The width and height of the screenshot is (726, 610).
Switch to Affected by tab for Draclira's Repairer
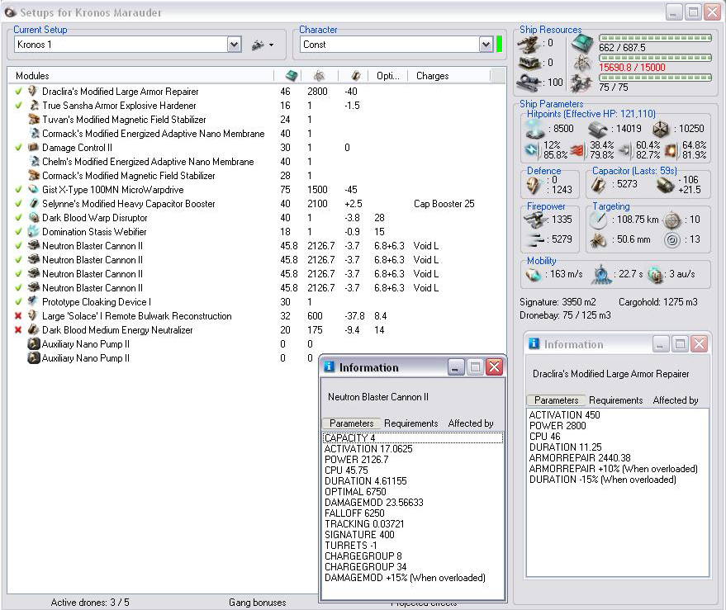(675, 400)
